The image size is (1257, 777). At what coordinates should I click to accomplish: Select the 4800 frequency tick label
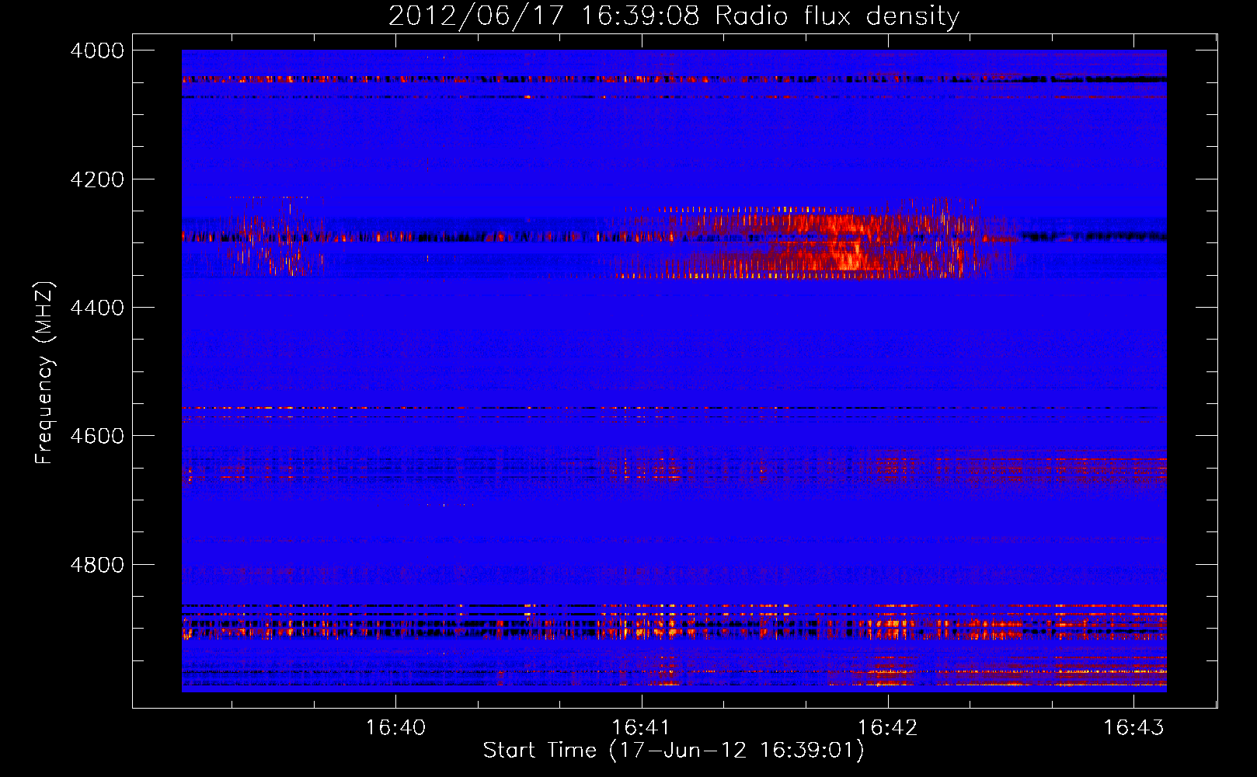[x=97, y=565]
